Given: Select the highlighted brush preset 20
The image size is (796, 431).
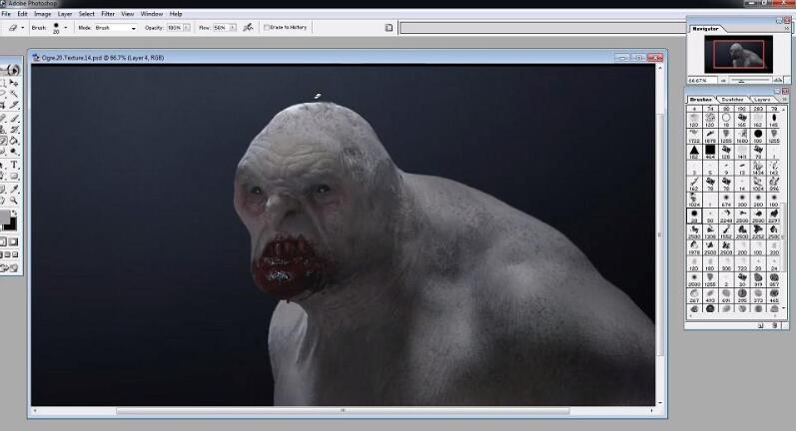Looking at the screenshot, I should (x=694, y=216).
